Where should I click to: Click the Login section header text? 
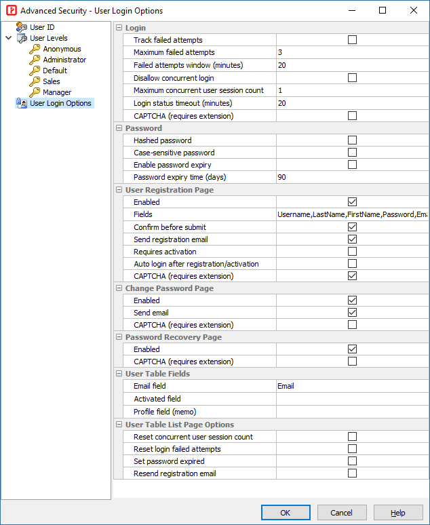(x=136, y=28)
